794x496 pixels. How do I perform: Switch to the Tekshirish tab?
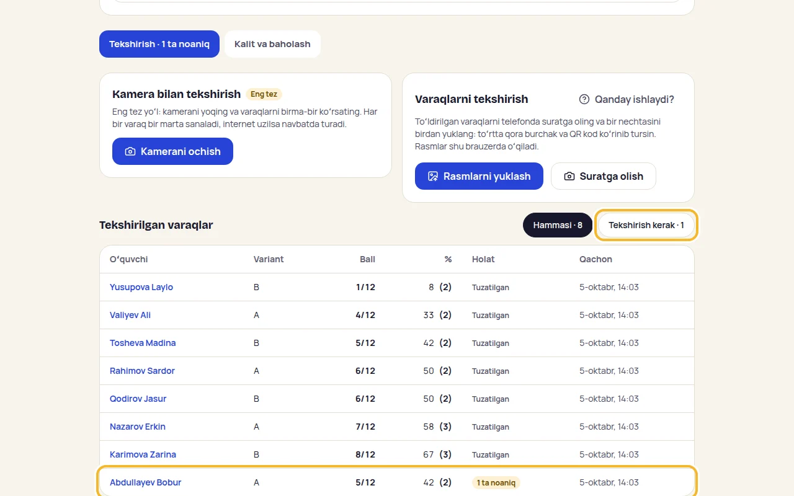pos(159,44)
